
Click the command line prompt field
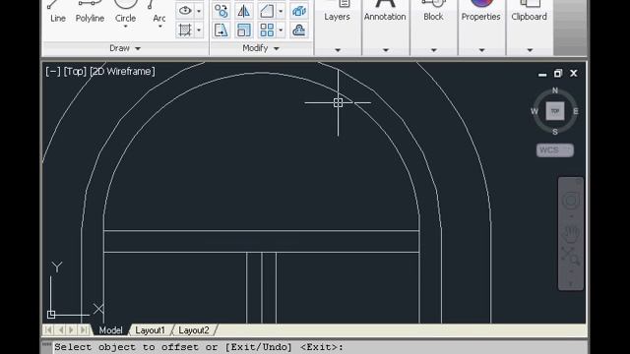320,347
